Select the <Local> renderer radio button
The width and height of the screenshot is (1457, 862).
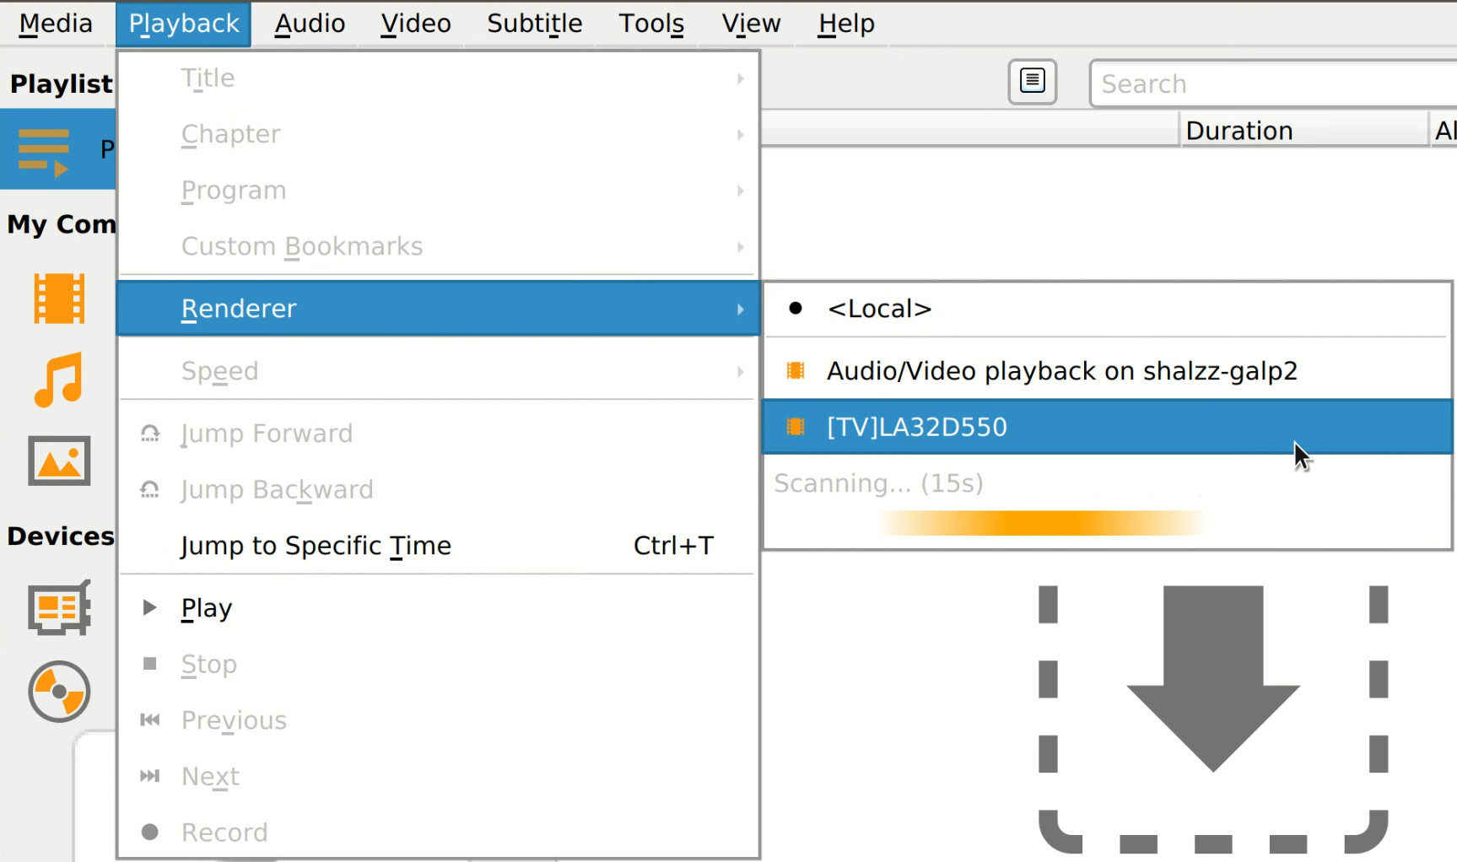795,309
